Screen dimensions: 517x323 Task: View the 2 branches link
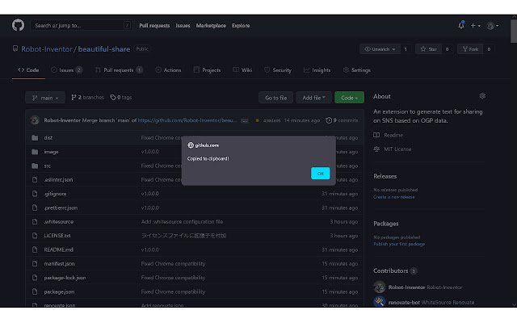(x=87, y=97)
